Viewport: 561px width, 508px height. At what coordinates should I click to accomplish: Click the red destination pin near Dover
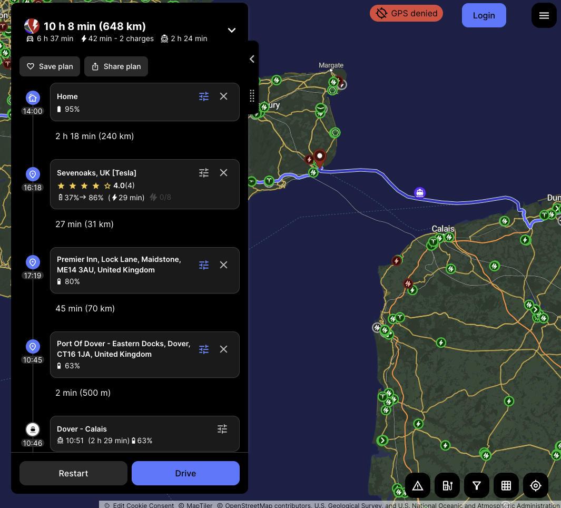coord(320,158)
